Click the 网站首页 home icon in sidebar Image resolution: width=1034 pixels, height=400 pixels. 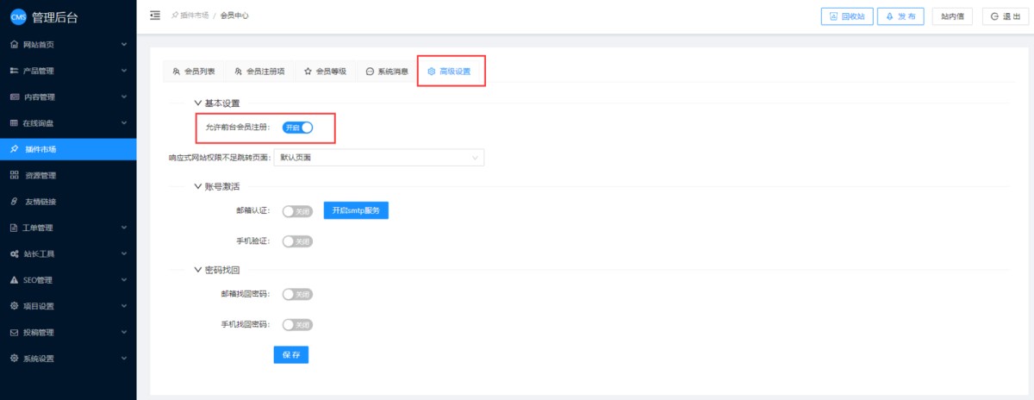14,44
